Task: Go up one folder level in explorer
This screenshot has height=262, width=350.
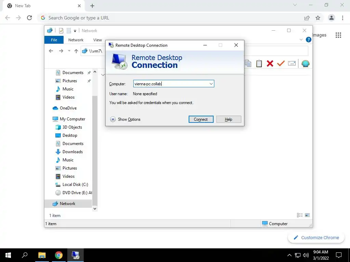Action: point(76,51)
